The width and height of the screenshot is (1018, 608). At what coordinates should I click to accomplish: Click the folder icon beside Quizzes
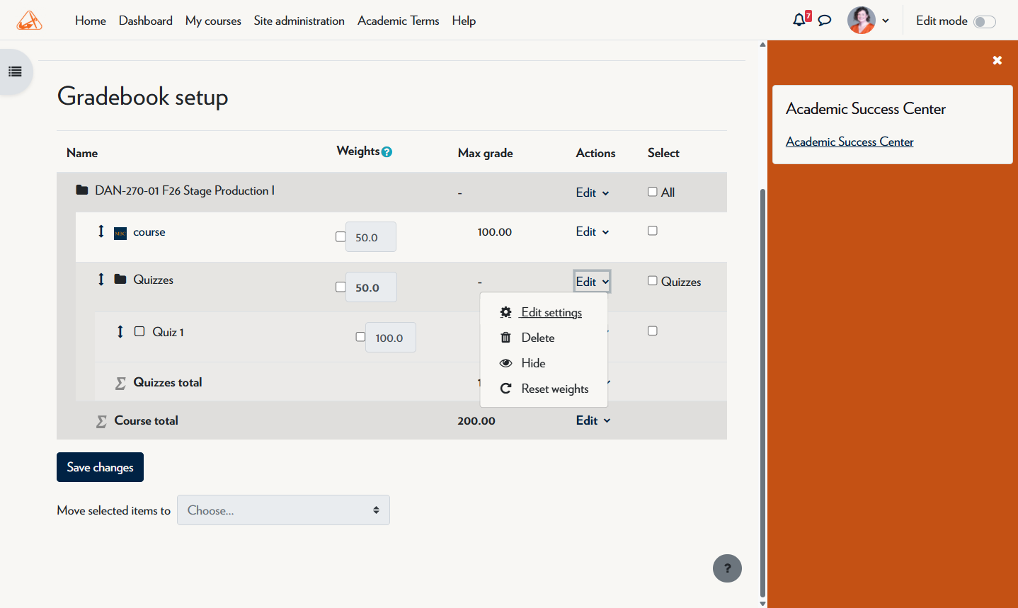120,280
